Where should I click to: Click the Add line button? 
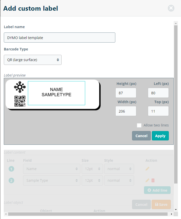(157, 190)
